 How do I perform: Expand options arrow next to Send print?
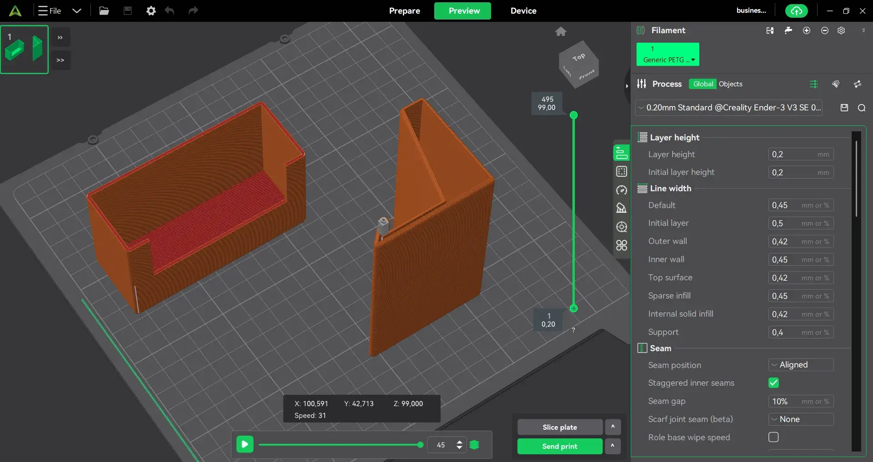click(x=613, y=446)
